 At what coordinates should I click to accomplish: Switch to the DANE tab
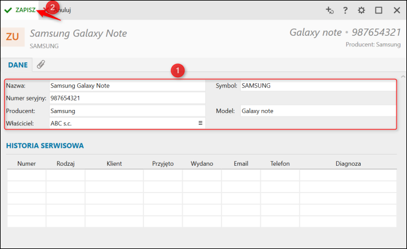click(18, 65)
